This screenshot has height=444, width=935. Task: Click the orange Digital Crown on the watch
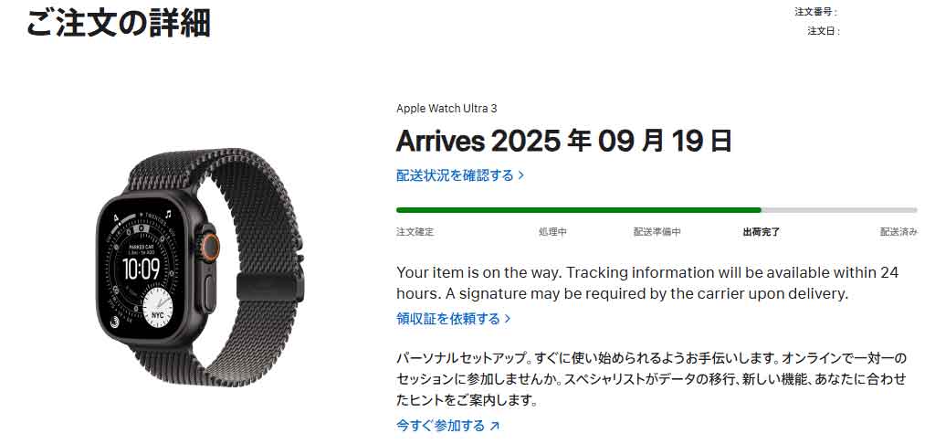point(213,245)
